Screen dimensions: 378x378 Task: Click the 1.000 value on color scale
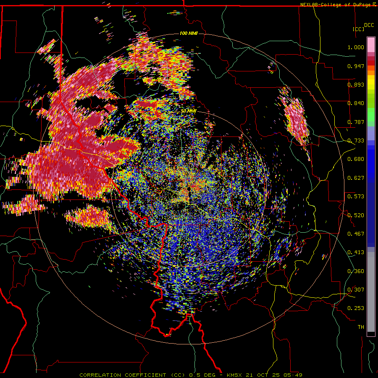[356, 47]
